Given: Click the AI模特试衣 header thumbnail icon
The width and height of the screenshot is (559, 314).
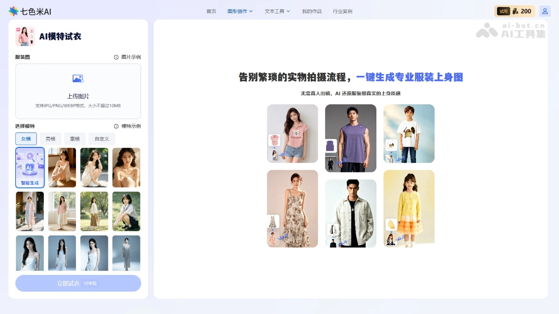Looking at the screenshot, I should (x=25, y=36).
